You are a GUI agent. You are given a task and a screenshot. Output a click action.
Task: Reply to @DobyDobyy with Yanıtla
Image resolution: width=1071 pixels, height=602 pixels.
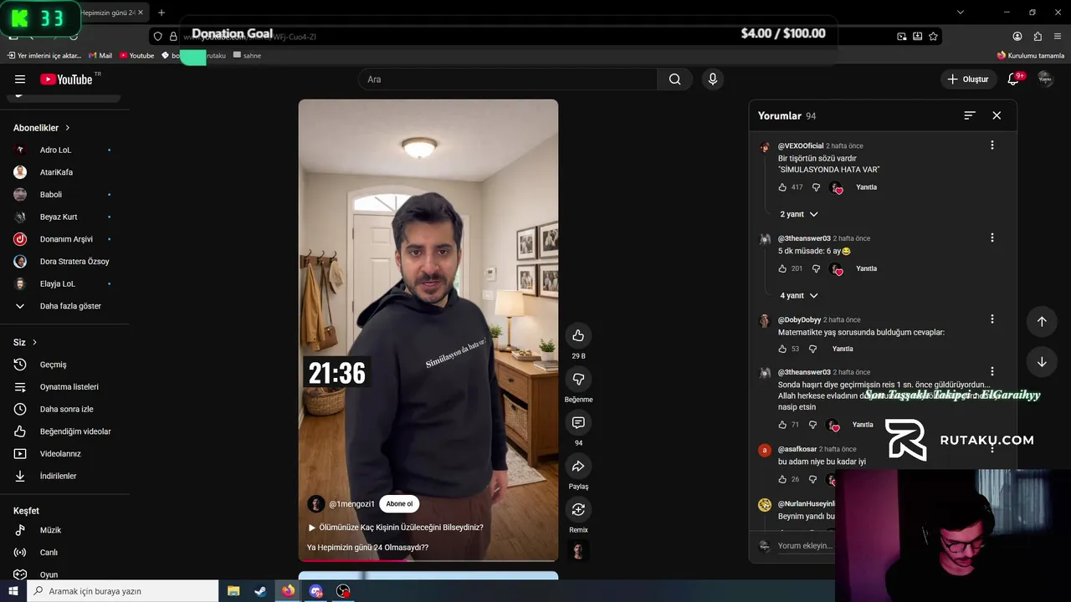(x=843, y=349)
